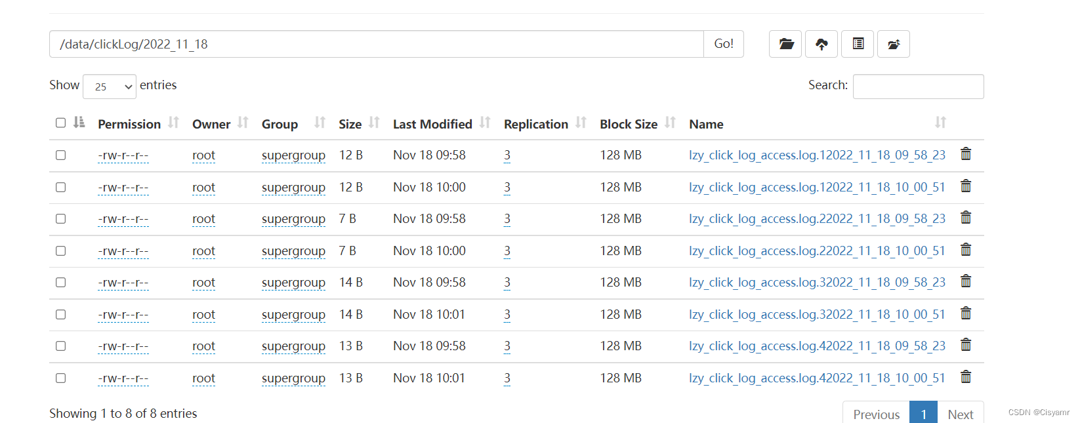Image resolution: width=1080 pixels, height=423 pixels.
Task: Click replication value 3 for access.log.42022_11_18_09_58_23
Action: click(507, 346)
